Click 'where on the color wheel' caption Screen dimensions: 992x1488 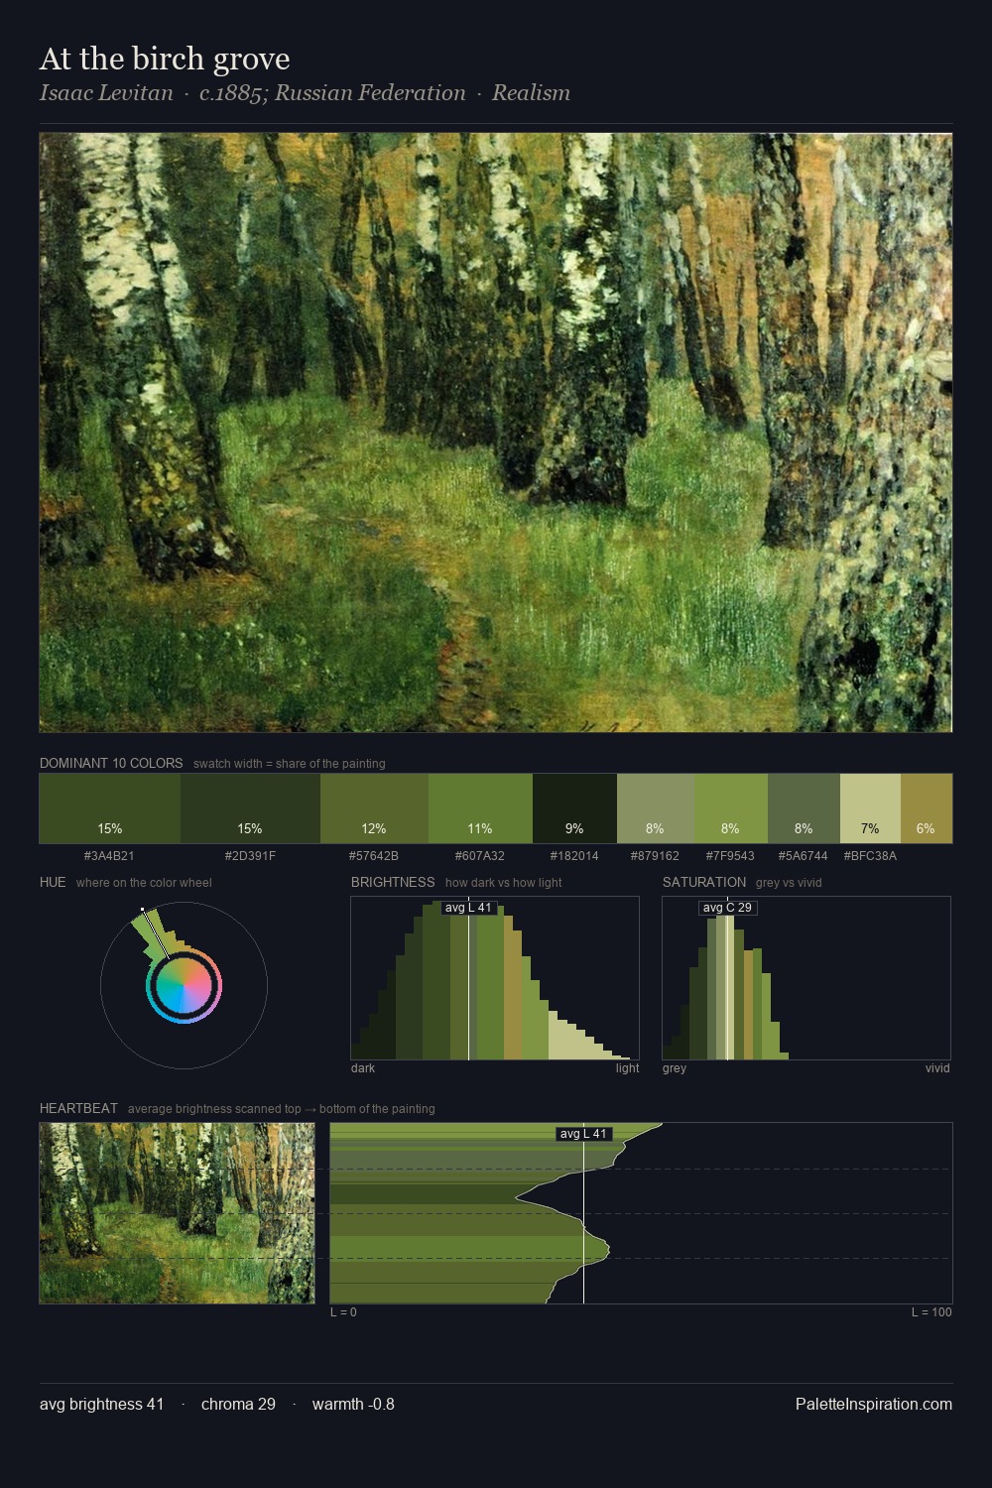click(x=144, y=883)
